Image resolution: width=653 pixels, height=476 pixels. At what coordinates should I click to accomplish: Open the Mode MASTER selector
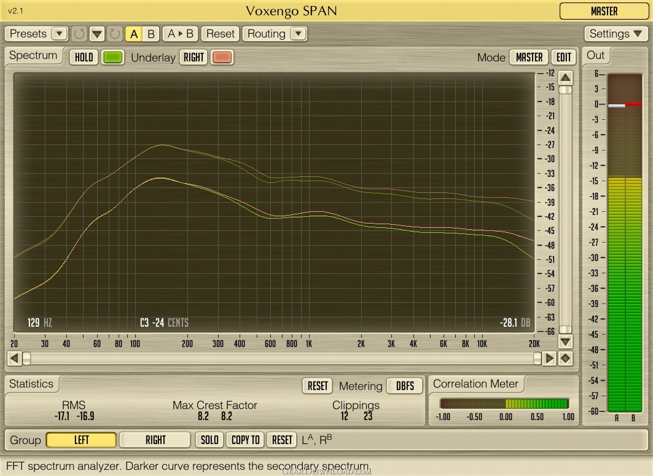click(x=529, y=58)
